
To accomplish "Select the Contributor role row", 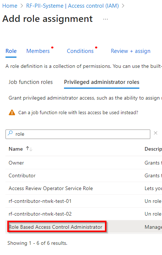I will tap(84, 175).
